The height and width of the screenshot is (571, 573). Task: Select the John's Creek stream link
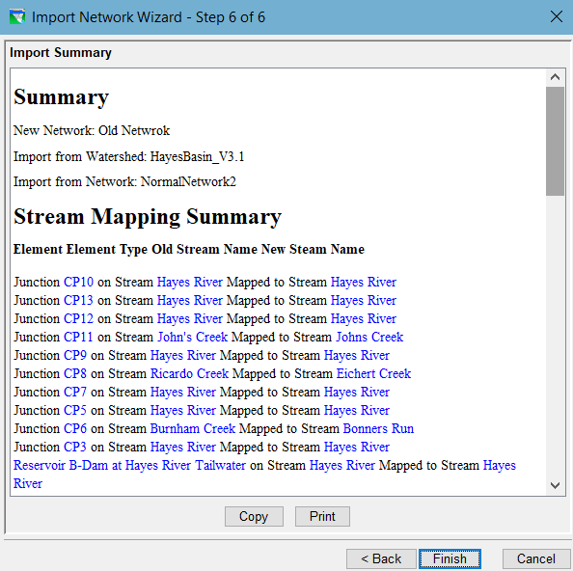pos(193,337)
